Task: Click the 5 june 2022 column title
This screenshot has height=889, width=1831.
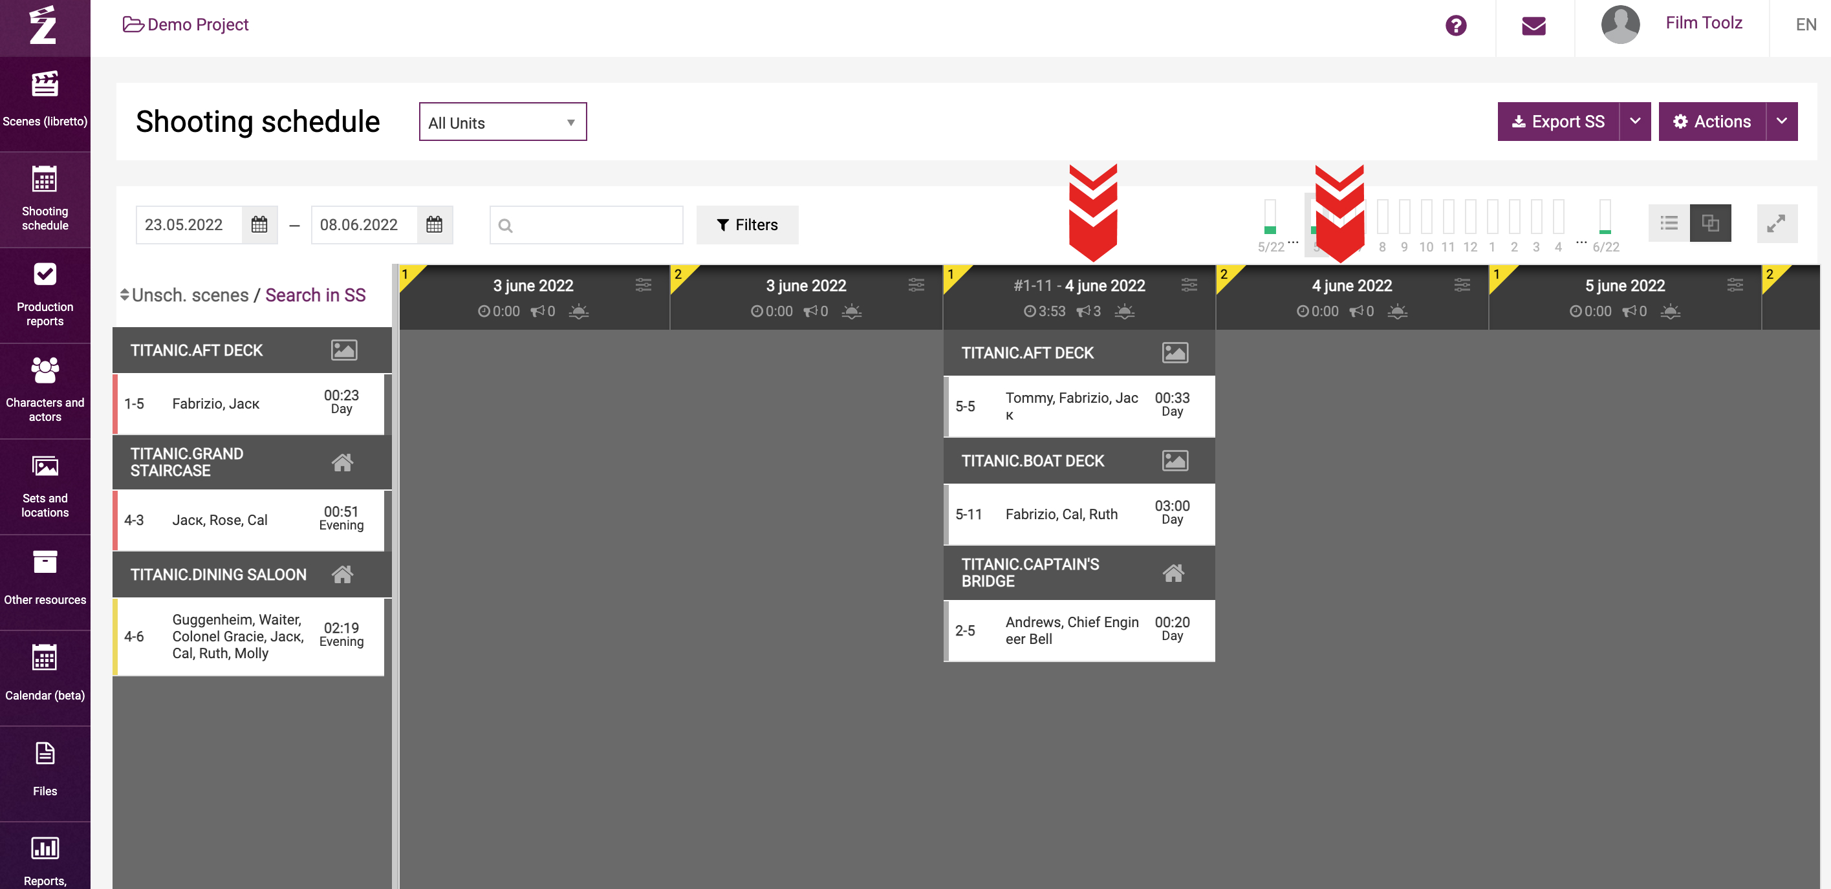Action: click(x=1624, y=285)
